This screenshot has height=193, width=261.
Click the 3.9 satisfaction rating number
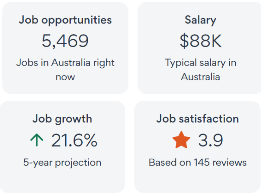(211, 140)
